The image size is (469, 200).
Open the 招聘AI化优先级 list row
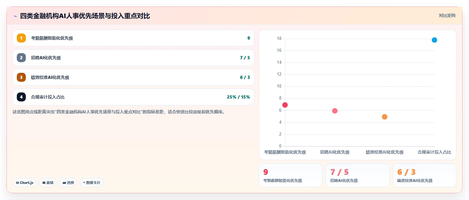point(133,58)
